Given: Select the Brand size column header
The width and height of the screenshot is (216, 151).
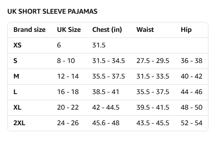Looking at the screenshot, I should [29, 30].
